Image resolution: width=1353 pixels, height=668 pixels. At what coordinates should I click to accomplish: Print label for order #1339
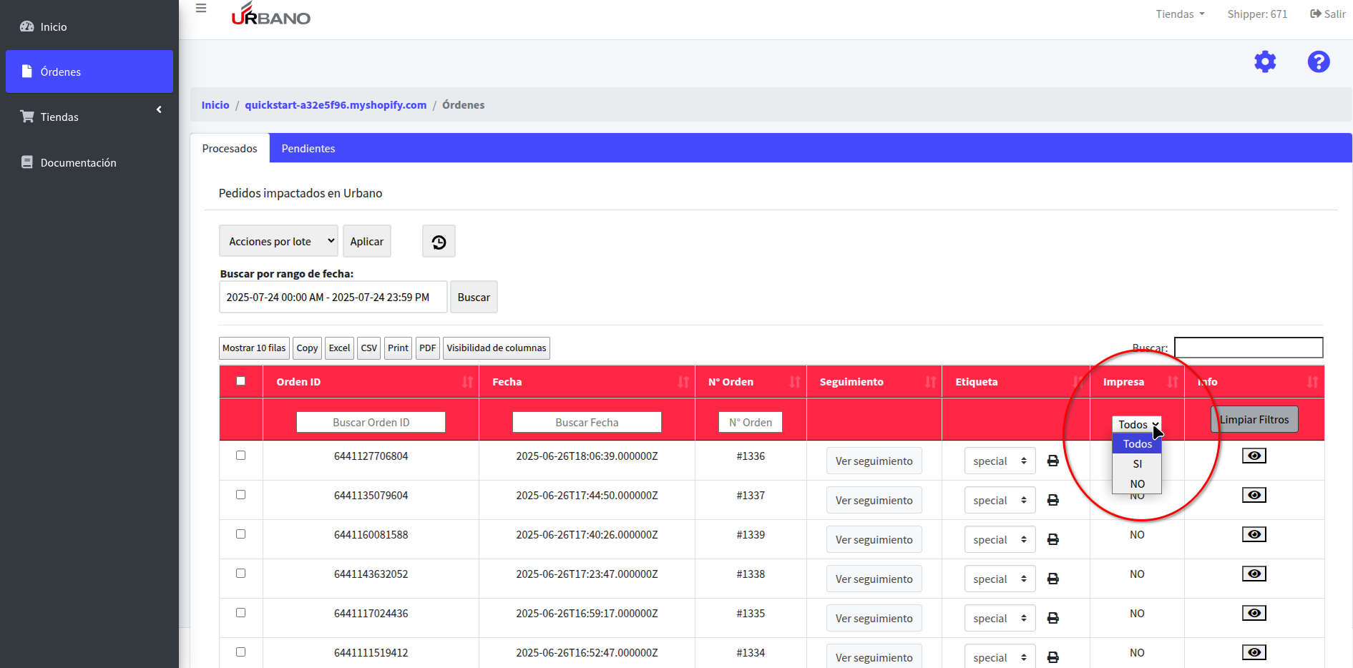coord(1052,540)
